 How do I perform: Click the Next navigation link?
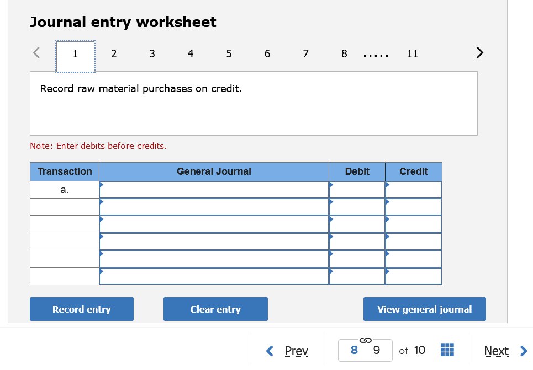coord(495,351)
